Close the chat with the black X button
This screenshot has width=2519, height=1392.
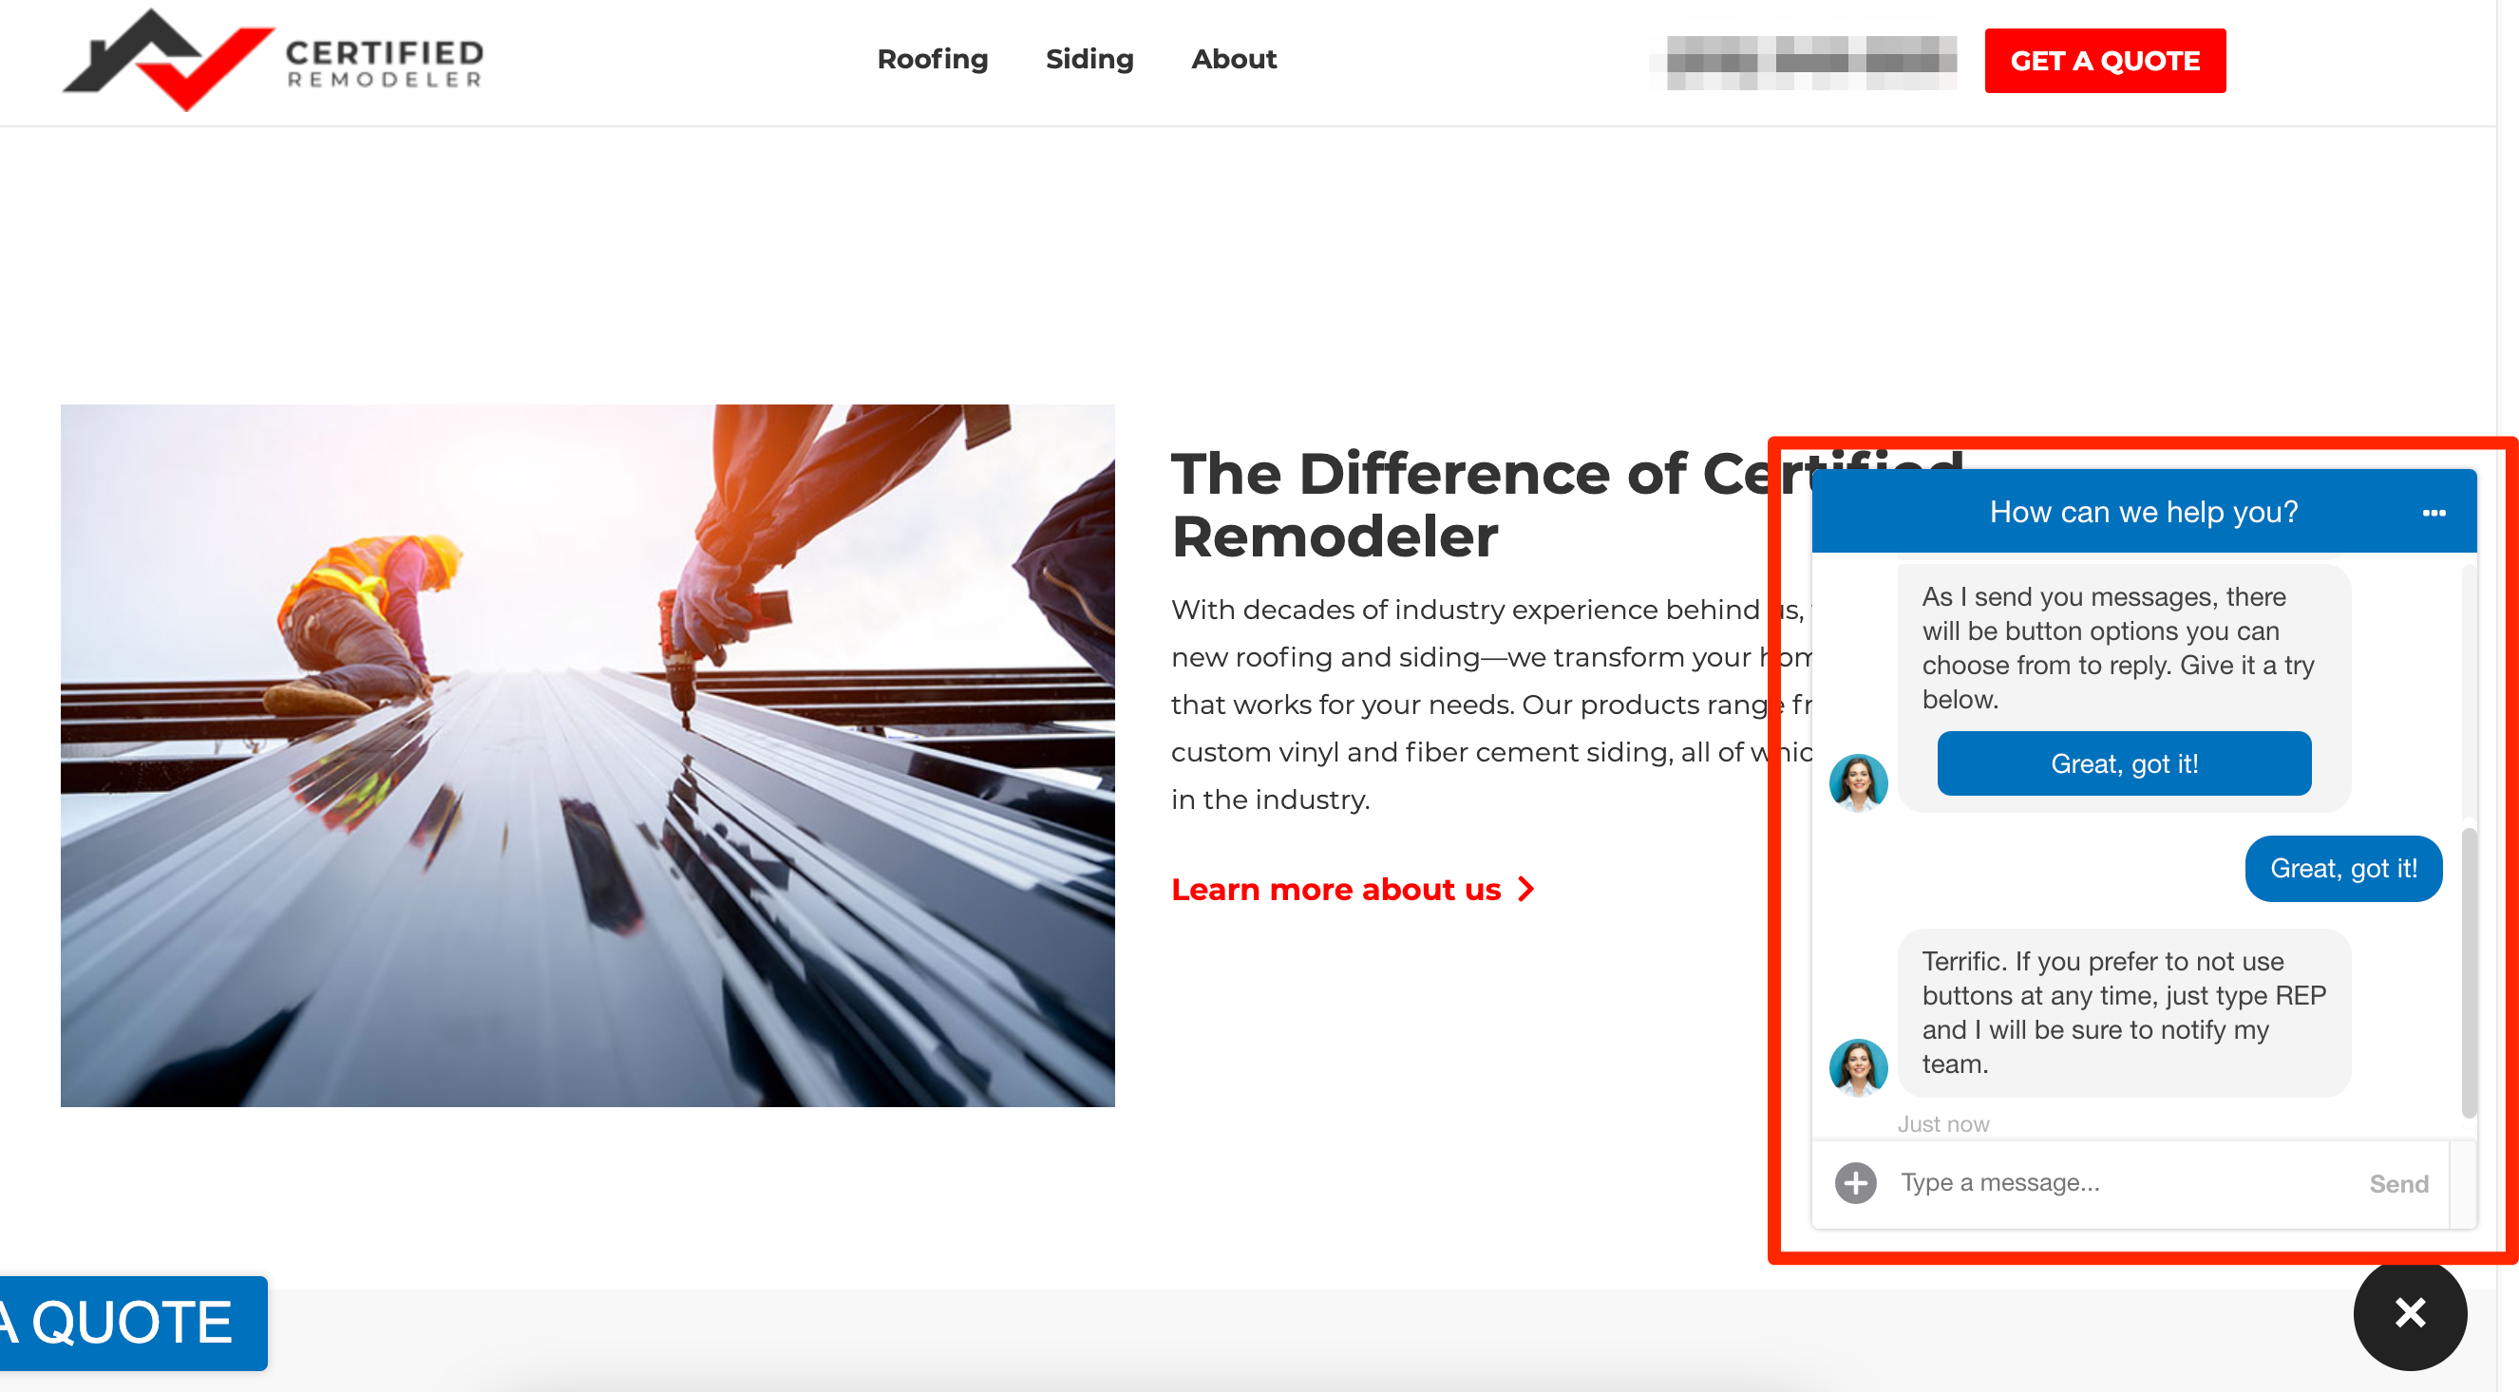(2409, 1313)
